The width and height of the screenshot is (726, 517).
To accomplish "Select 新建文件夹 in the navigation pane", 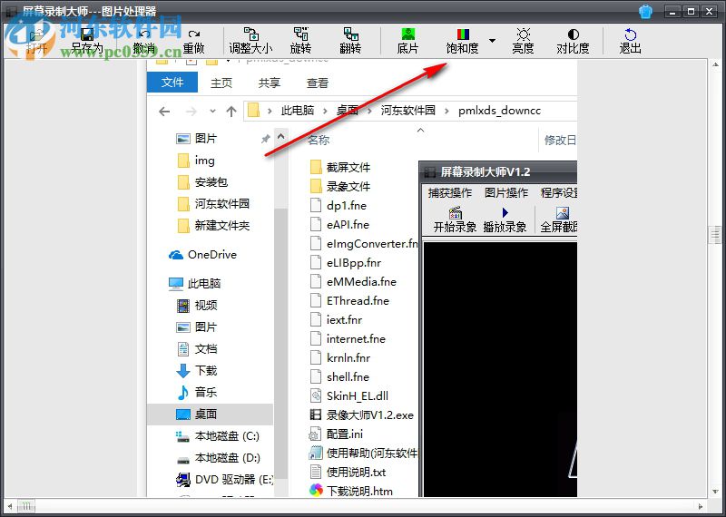I will 213,226.
